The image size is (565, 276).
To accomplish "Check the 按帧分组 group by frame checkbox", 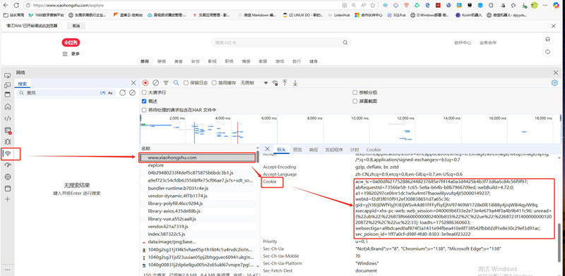I will pyautogui.click(x=355, y=92).
